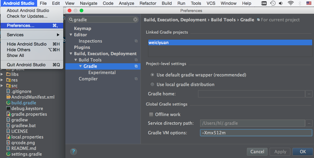Click the build.gradle file icon
314x158 pixels.
pos(8,103)
